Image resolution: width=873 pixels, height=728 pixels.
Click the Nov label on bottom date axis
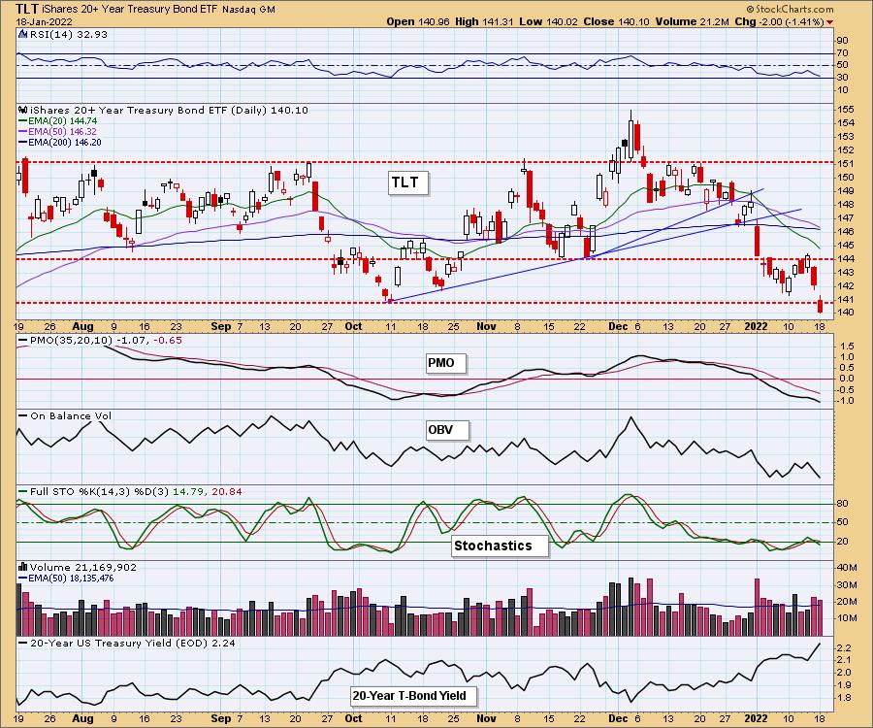[486, 719]
